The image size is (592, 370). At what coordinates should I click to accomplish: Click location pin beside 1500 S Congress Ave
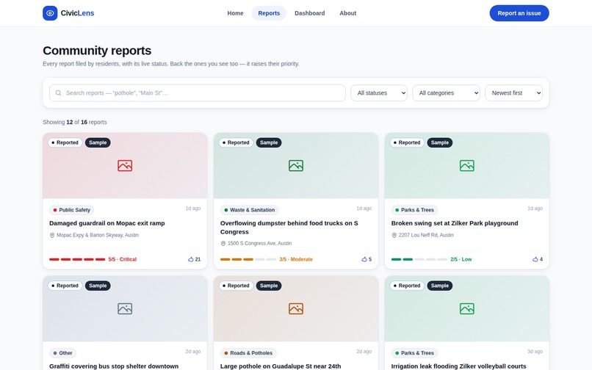[223, 244]
